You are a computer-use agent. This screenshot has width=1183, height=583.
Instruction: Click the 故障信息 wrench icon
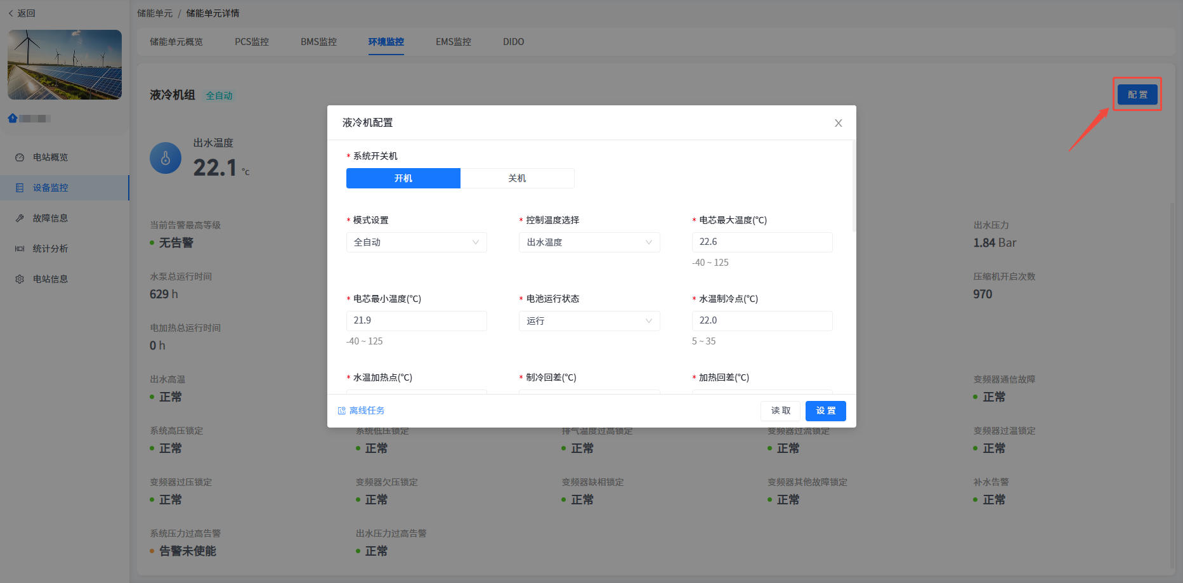coord(20,218)
